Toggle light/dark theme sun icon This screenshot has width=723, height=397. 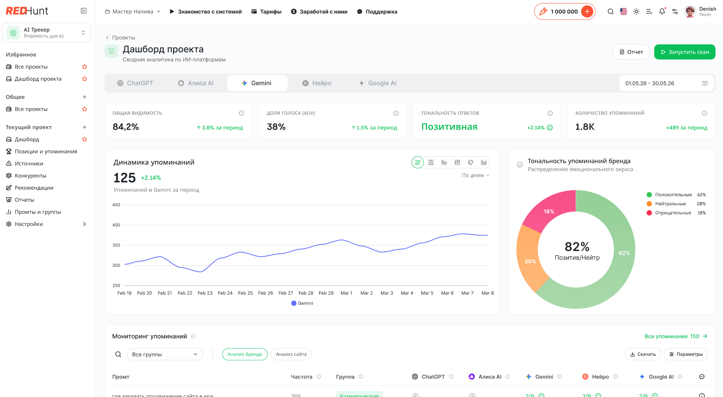(636, 12)
